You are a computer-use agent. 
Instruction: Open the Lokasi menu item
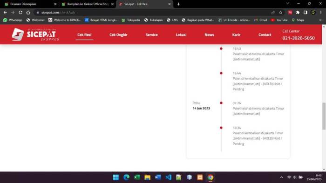(x=181, y=35)
